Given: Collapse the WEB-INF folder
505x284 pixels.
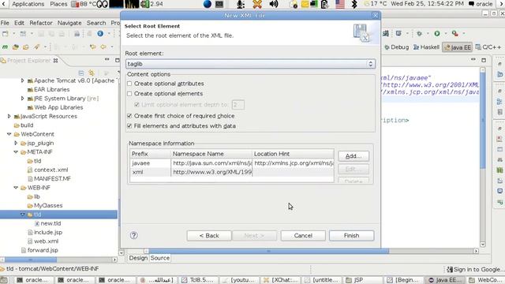Looking at the screenshot, I should click(16, 188).
